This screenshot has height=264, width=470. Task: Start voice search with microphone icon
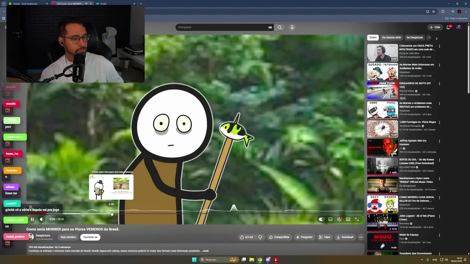coord(292,27)
